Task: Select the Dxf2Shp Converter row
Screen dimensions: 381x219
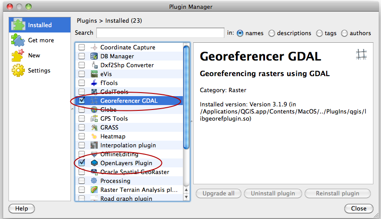Action: (x=129, y=65)
